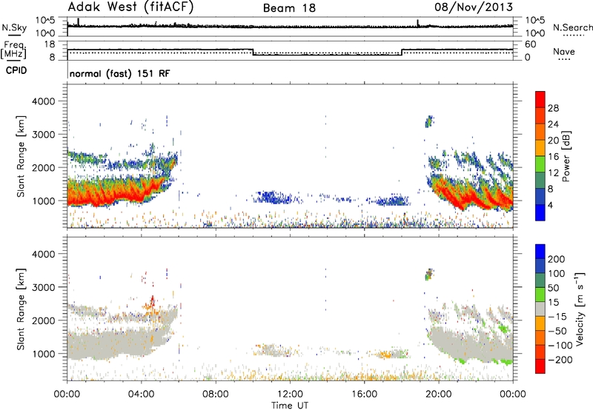Click the '16:00' time axis tick label
Screen dimensions: 593x410
pyautogui.click(x=364, y=394)
